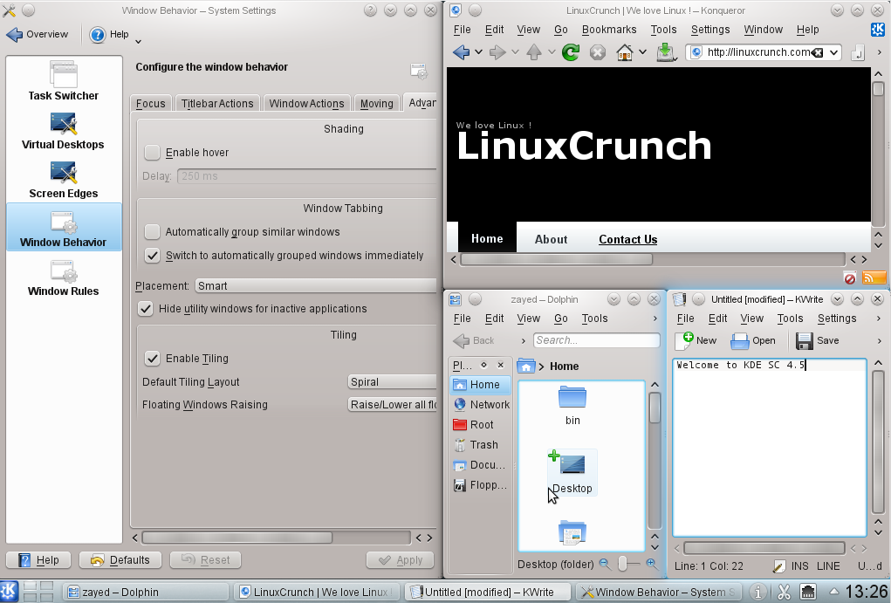Open Virtual Desktops settings in sidebar
Screen dimensions: 891x603
click(63, 131)
